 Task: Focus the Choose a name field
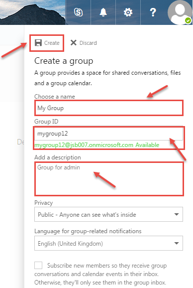pyautogui.click(x=109, y=108)
